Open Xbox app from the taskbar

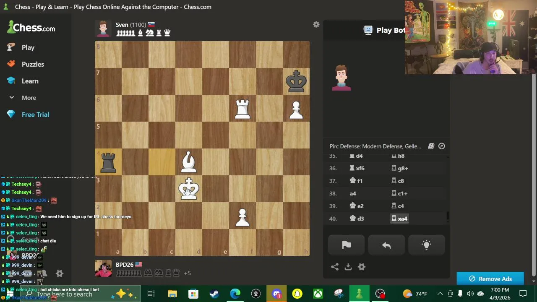(x=318, y=294)
